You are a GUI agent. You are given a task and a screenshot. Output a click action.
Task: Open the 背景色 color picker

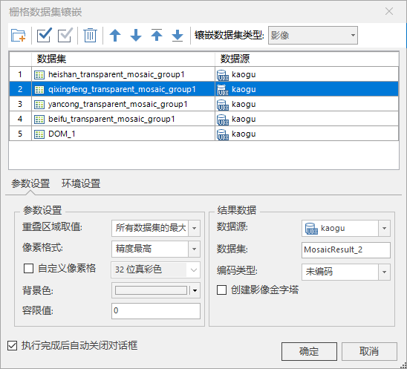coord(156,290)
